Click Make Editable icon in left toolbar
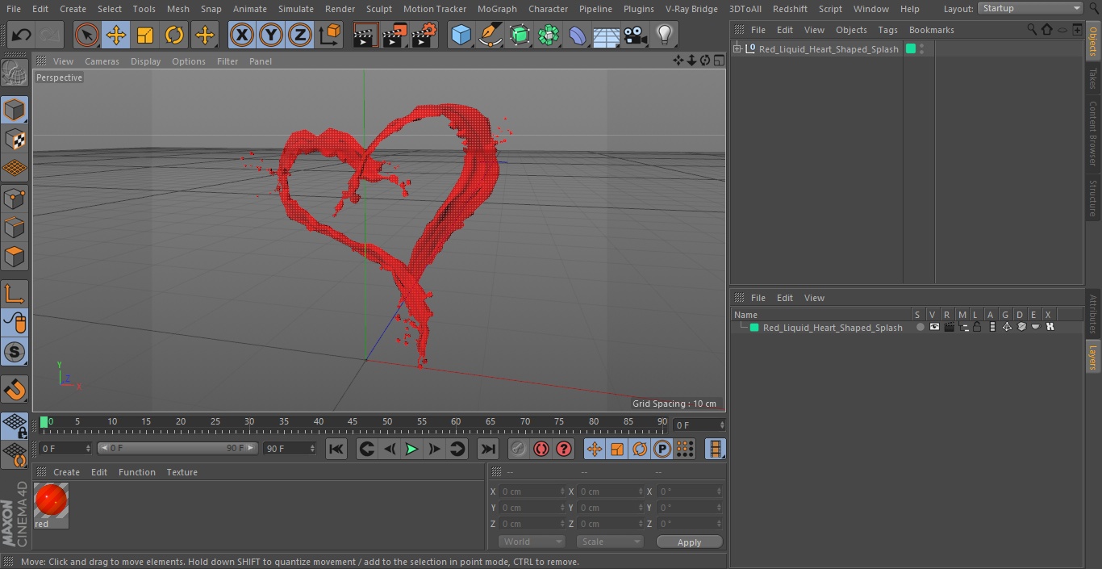The width and height of the screenshot is (1102, 569). 15,74
